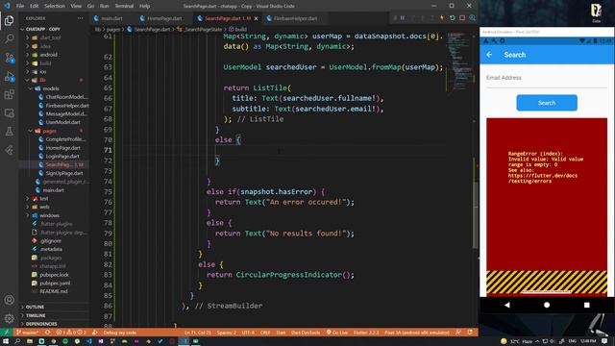Collapse the lib folder

42,80
